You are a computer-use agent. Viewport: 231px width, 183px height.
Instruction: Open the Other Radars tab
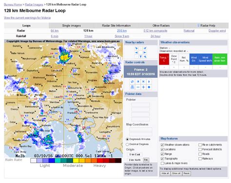161,26
